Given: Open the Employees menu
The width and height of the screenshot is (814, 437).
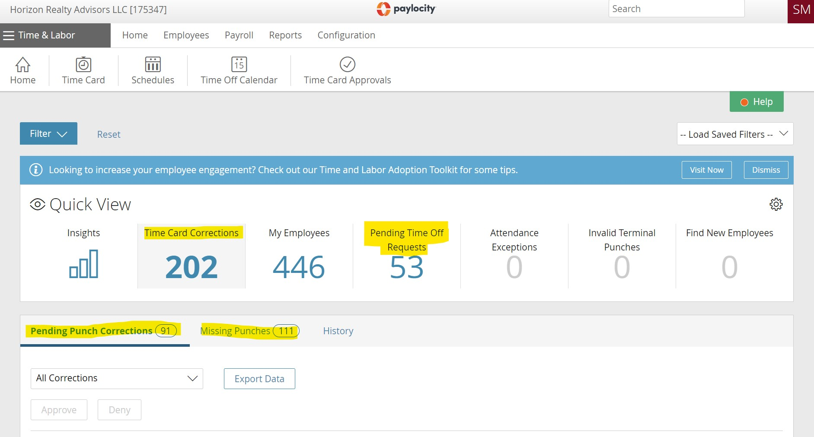Looking at the screenshot, I should (186, 35).
